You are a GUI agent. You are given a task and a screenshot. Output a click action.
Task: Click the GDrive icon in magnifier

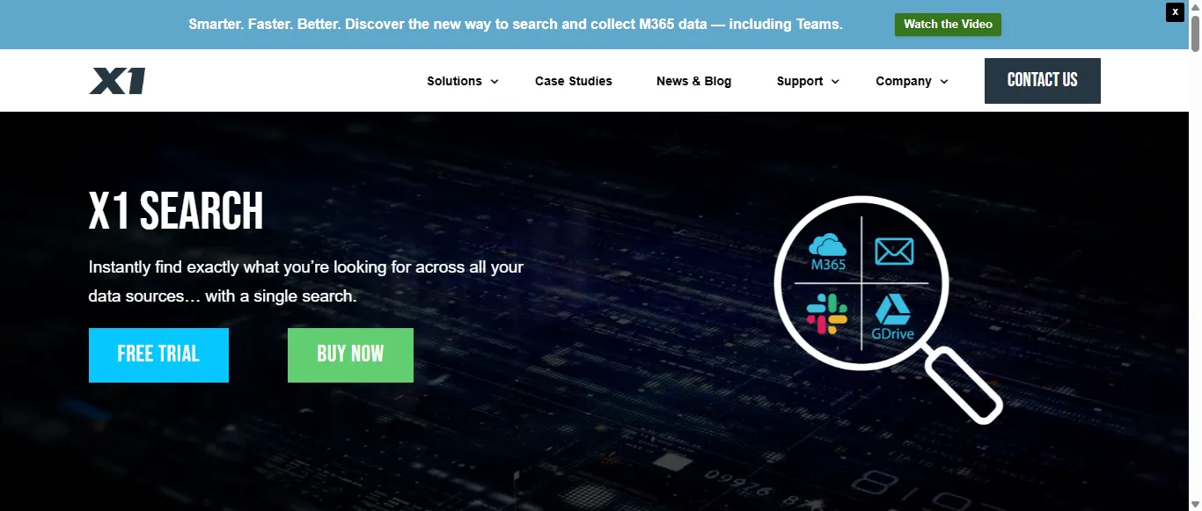click(x=893, y=318)
